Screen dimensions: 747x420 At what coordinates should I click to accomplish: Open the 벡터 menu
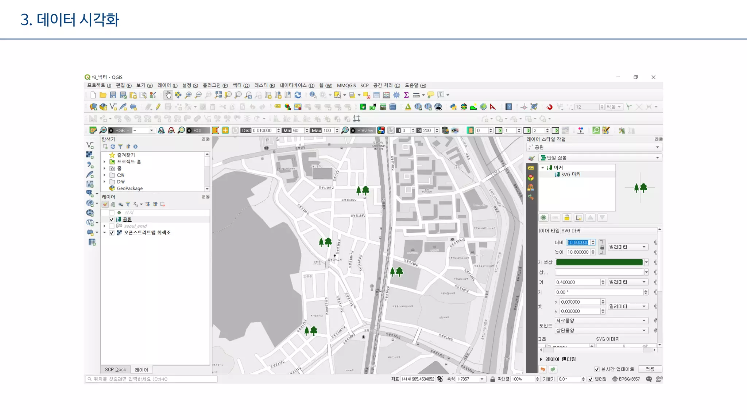coord(241,85)
